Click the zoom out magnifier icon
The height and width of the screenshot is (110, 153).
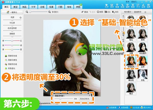tap(27, 12)
